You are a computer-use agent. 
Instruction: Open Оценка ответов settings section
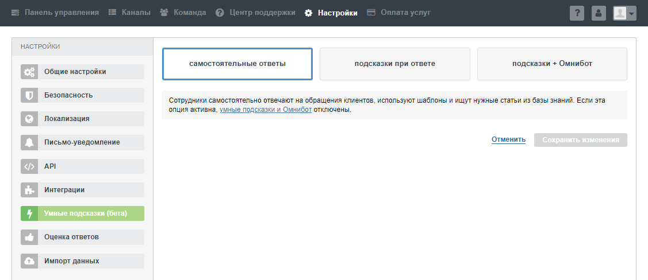[x=82, y=237]
